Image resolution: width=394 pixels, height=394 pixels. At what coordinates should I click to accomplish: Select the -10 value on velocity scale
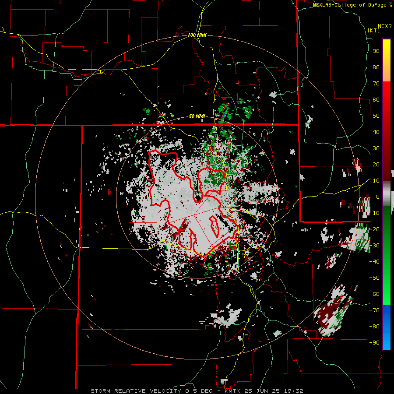coord(374,213)
